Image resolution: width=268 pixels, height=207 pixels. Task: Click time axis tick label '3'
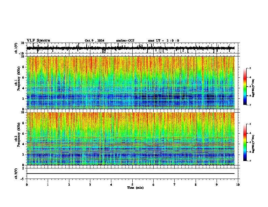(x=90, y=185)
